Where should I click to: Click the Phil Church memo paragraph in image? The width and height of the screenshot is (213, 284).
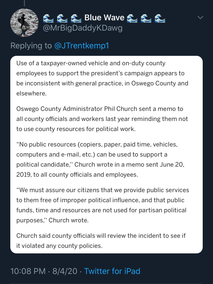coord(102,119)
